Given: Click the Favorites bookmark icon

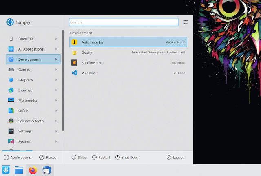Looking at the screenshot, I should point(11,39).
